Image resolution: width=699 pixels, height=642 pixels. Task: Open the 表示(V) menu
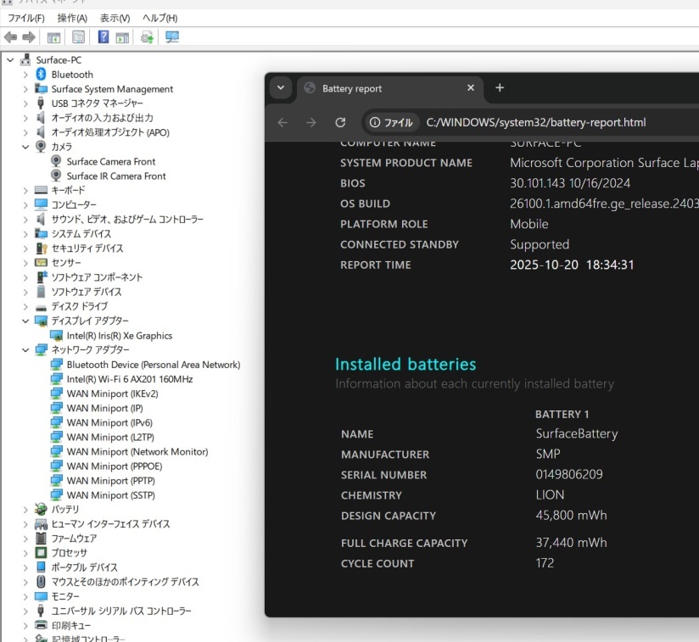(x=115, y=18)
